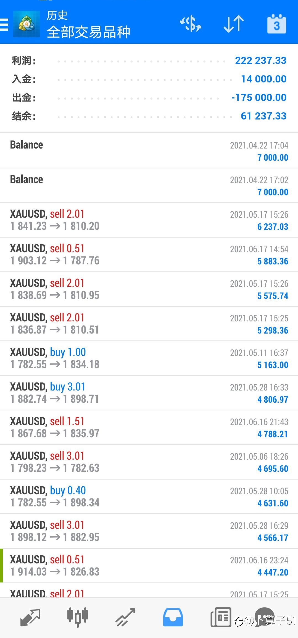Open XAUUSD sell 0.51 trade with profit 5 883.36
This screenshot has height=638, width=298.
point(149,254)
